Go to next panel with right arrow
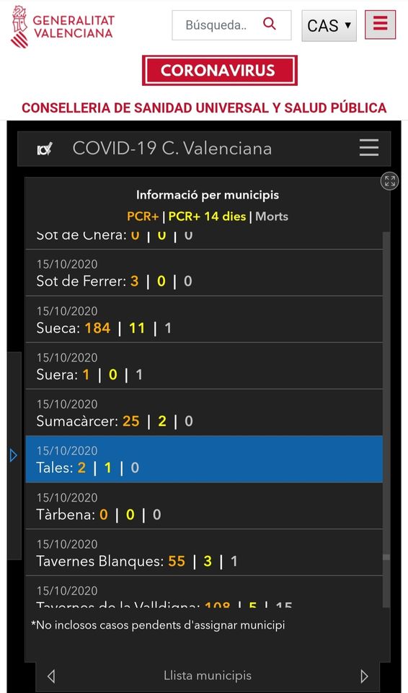Screen dimensions: 408x693 tap(364, 676)
